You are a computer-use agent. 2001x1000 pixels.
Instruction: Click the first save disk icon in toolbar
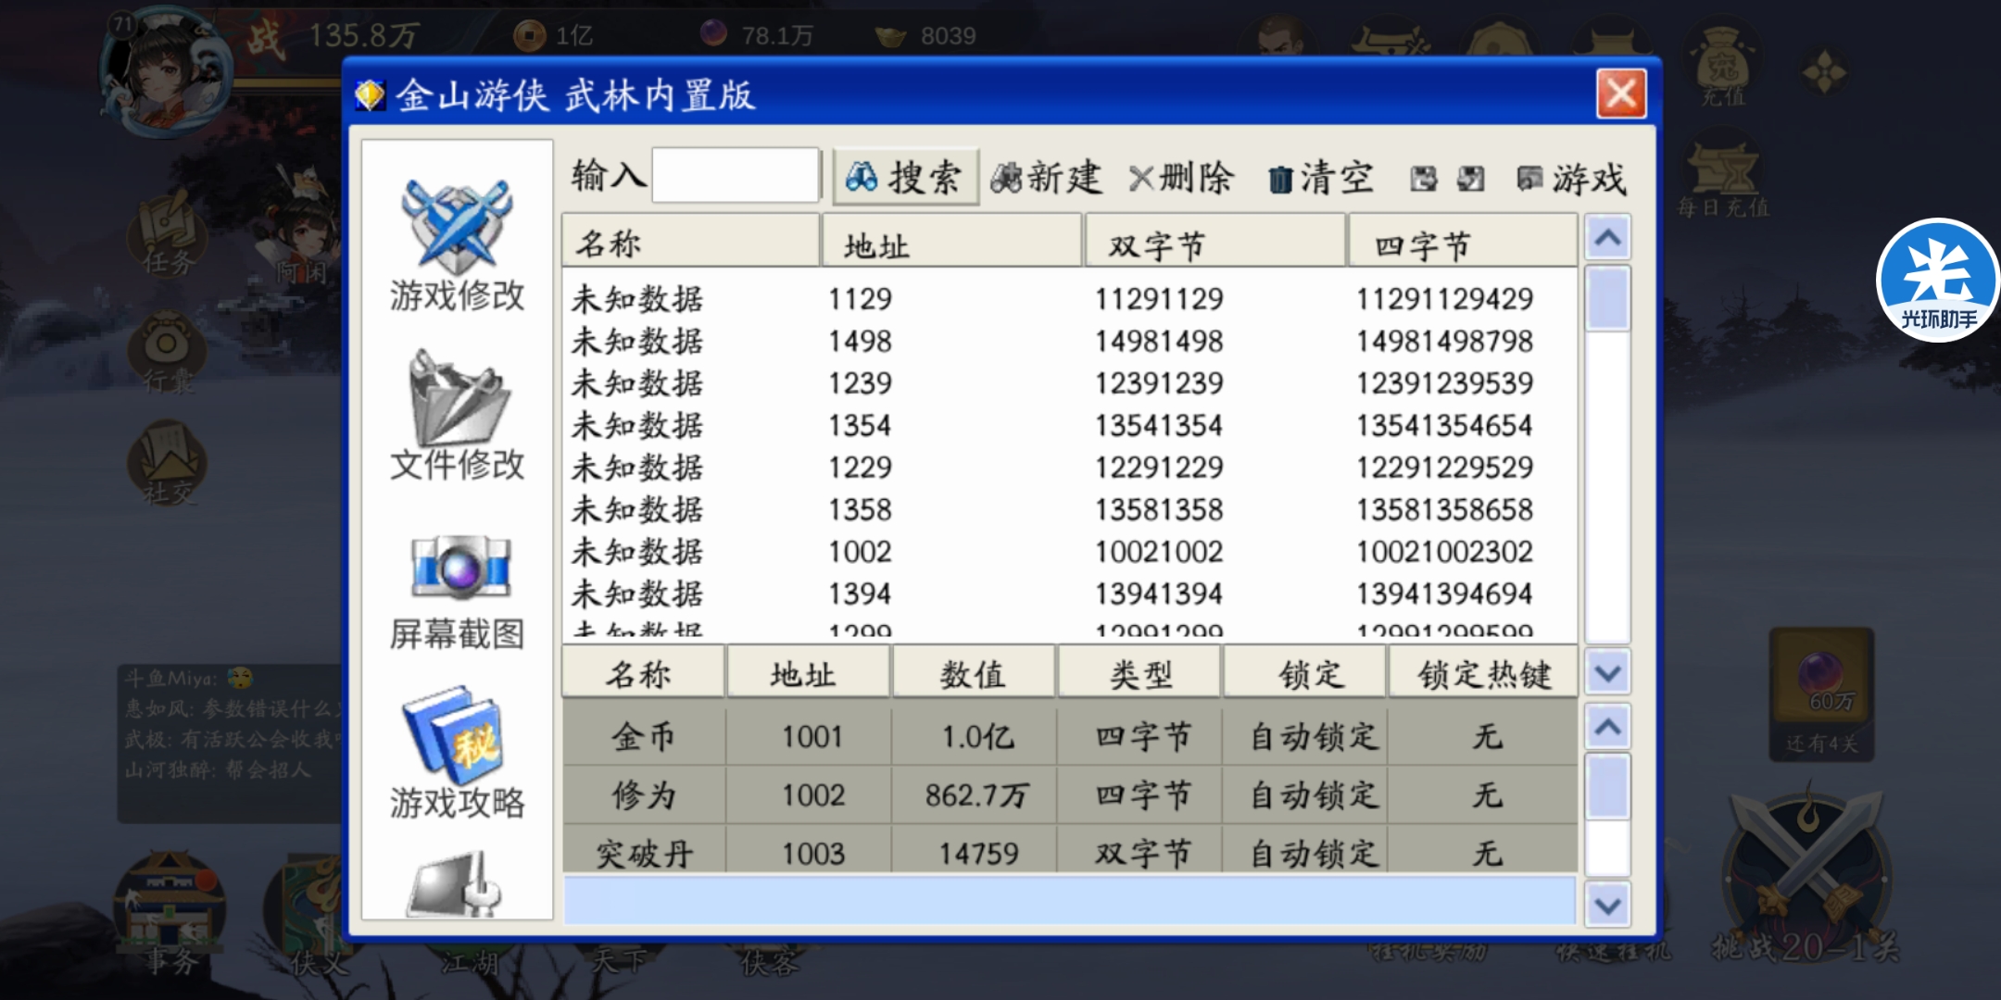(x=1424, y=178)
